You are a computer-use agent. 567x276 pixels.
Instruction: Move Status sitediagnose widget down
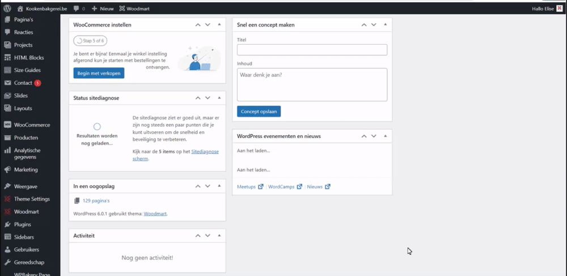pos(208,98)
